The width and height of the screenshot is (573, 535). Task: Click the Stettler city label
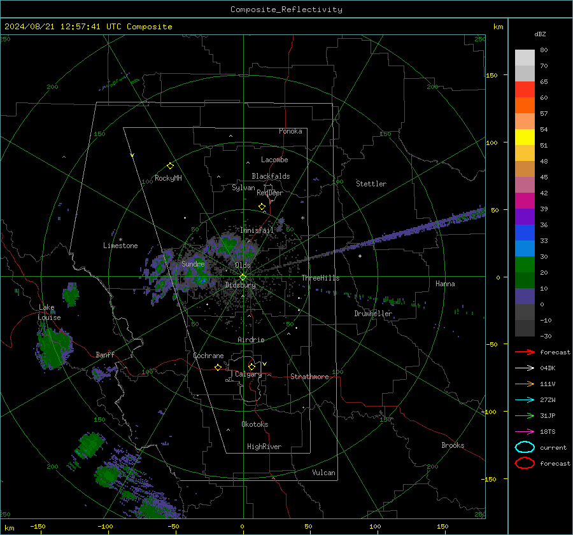pos(371,184)
